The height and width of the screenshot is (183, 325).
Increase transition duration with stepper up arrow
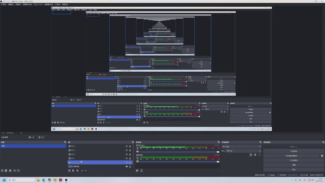click(260, 150)
